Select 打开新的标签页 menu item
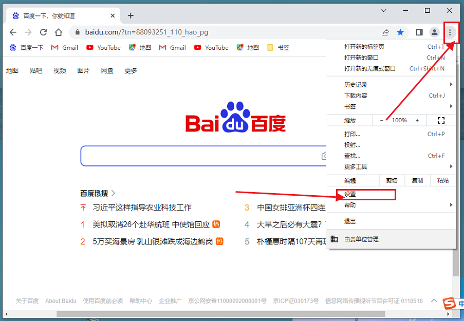The image size is (464, 321). coord(391,47)
